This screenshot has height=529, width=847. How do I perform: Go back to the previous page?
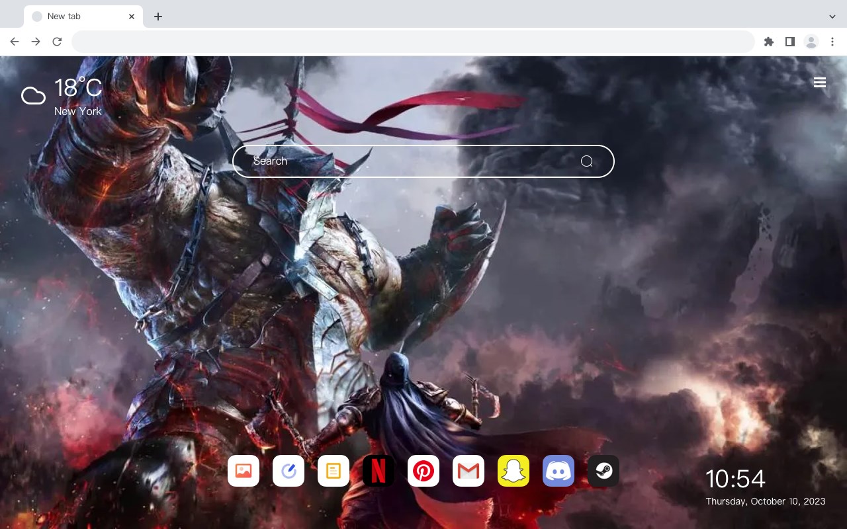pyautogui.click(x=15, y=42)
